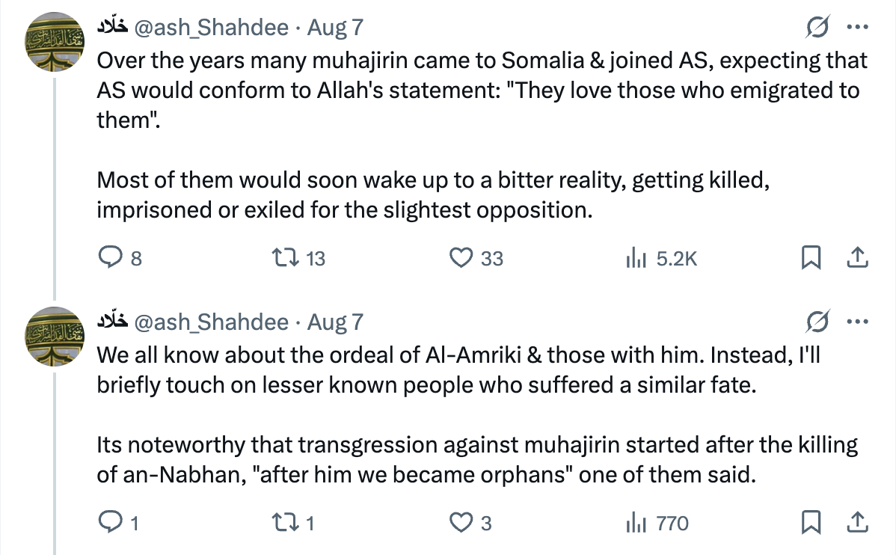Open Grok explain icon on second tweet
896x555 pixels.
[x=817, y=322]
